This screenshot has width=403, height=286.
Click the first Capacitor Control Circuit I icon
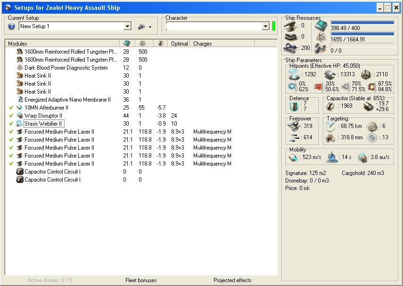coord(19,171)
